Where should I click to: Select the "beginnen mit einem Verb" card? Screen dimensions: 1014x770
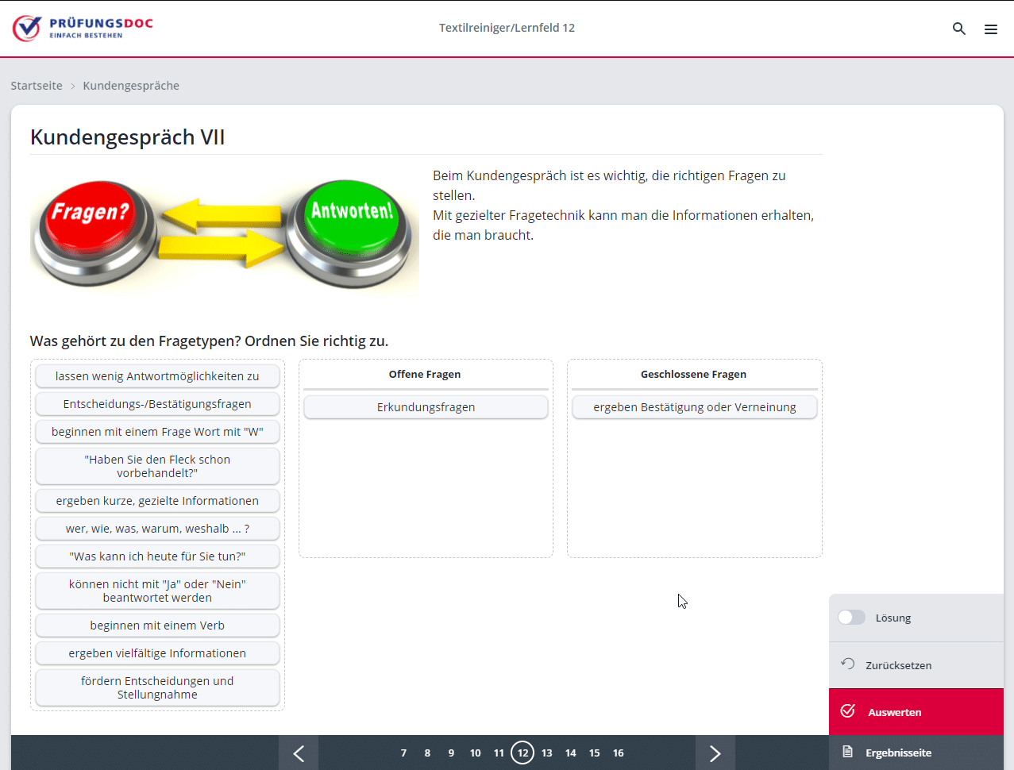click(157, 626)
